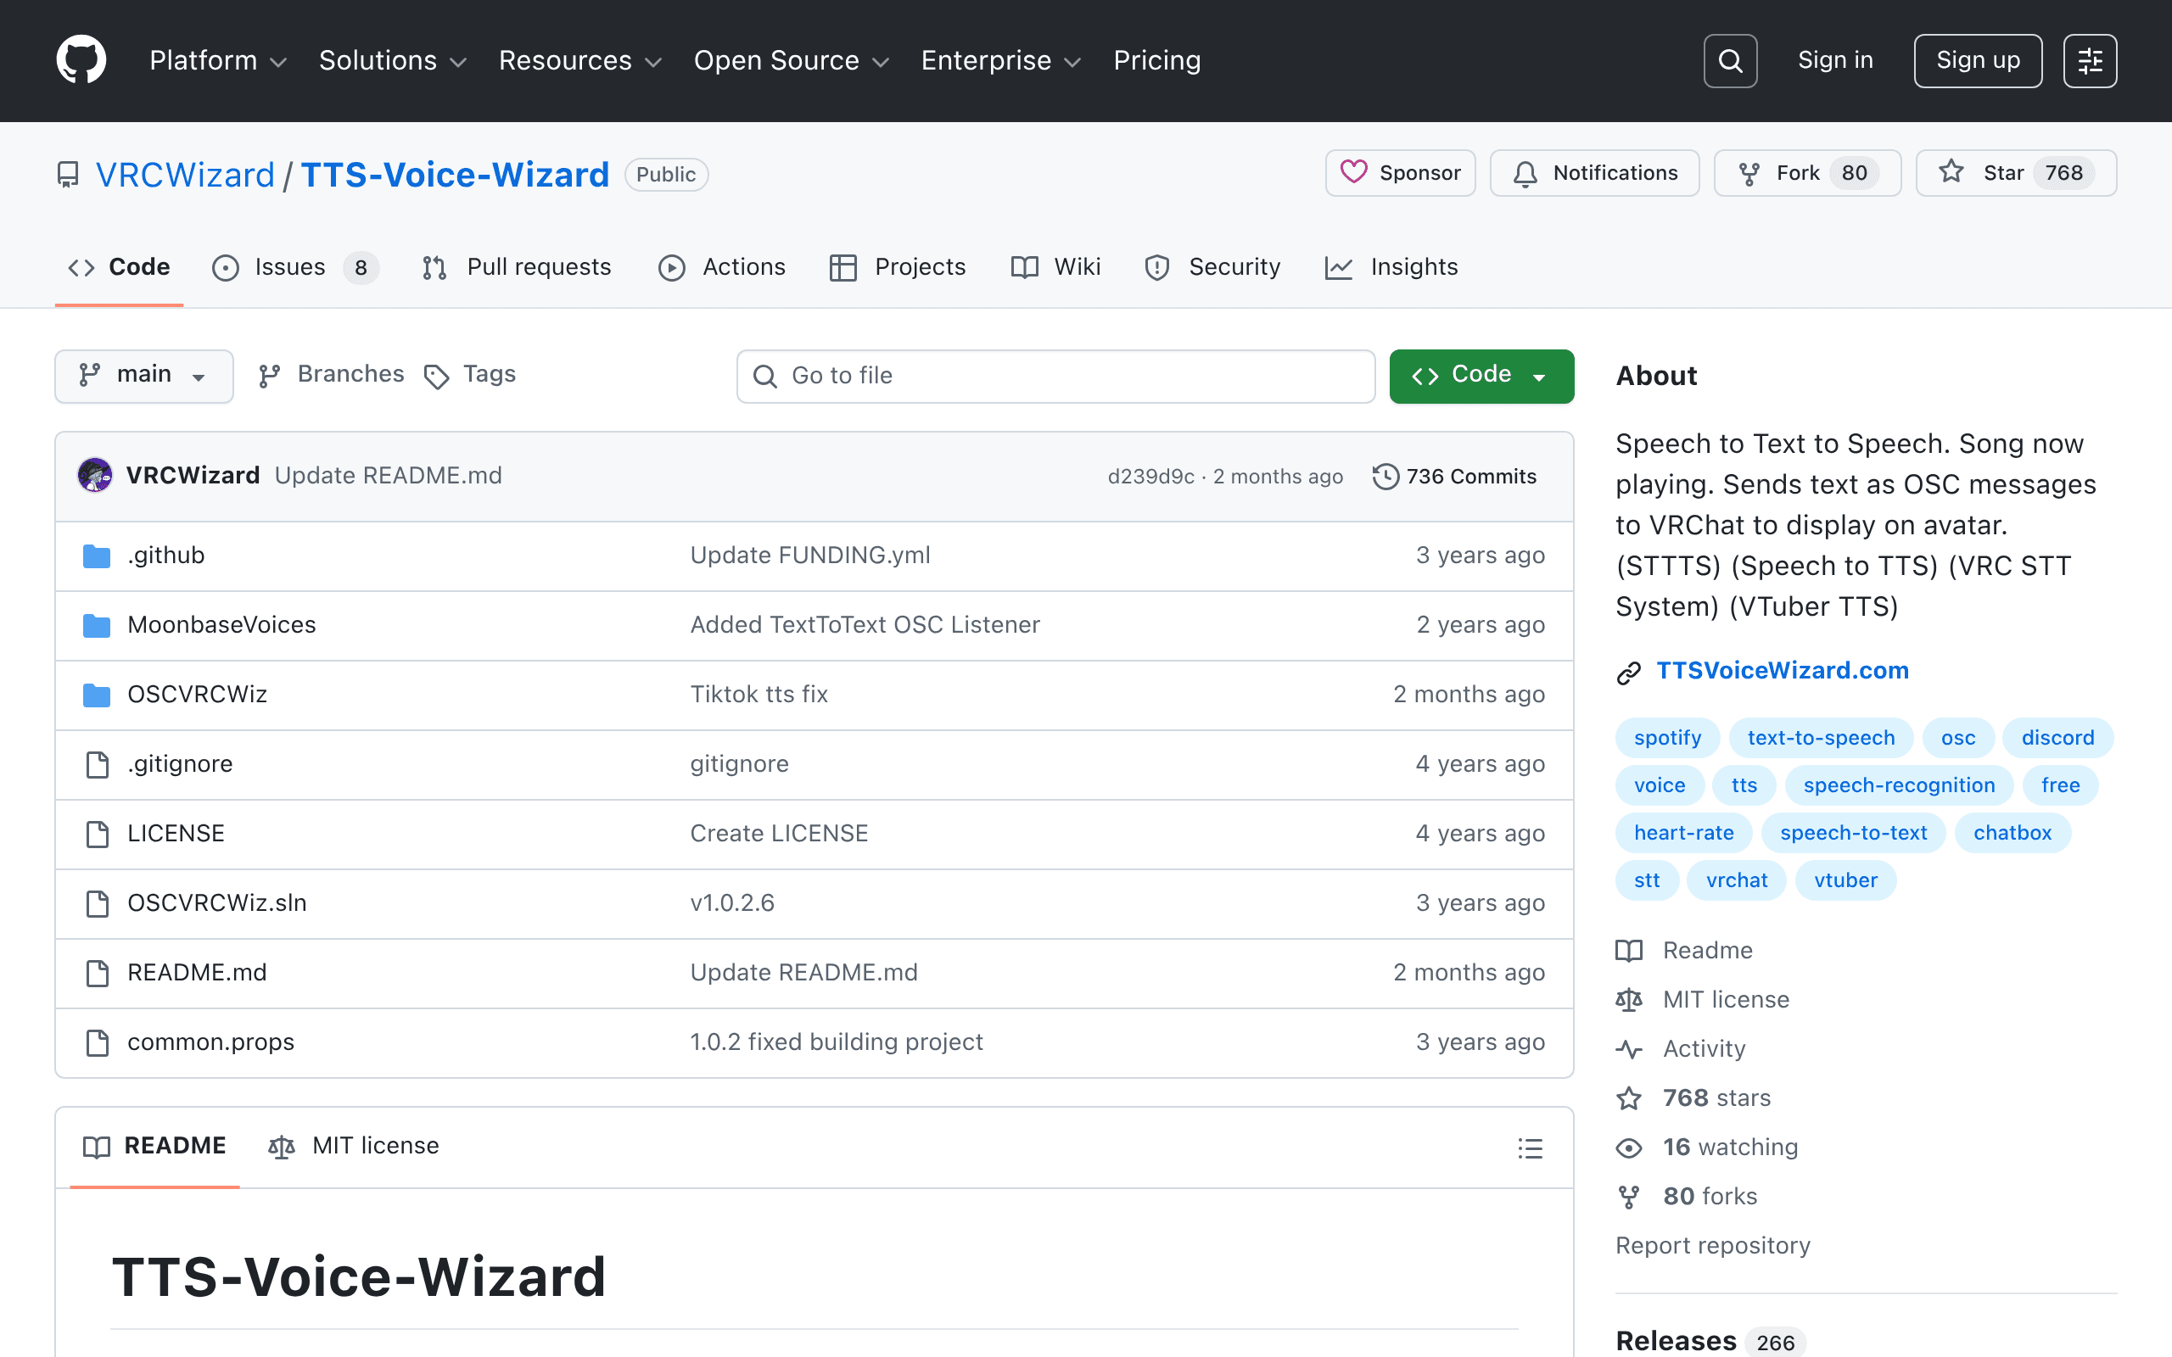Image resolution: width=2172 pixels, height=1357 pixels.
Task: Open the TTSVoiceWizard.com website link
Action: (1782, 670)
